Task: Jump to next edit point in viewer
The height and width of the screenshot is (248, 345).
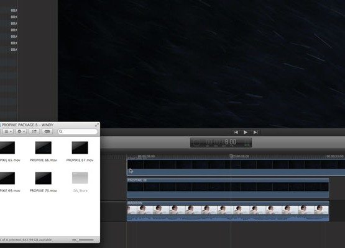Action: tap(255, 132)
